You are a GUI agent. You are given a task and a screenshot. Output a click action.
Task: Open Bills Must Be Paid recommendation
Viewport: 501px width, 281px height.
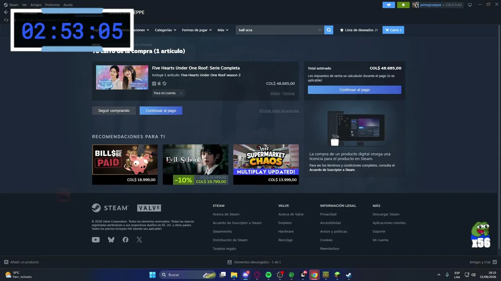click(x=125, y=164)
